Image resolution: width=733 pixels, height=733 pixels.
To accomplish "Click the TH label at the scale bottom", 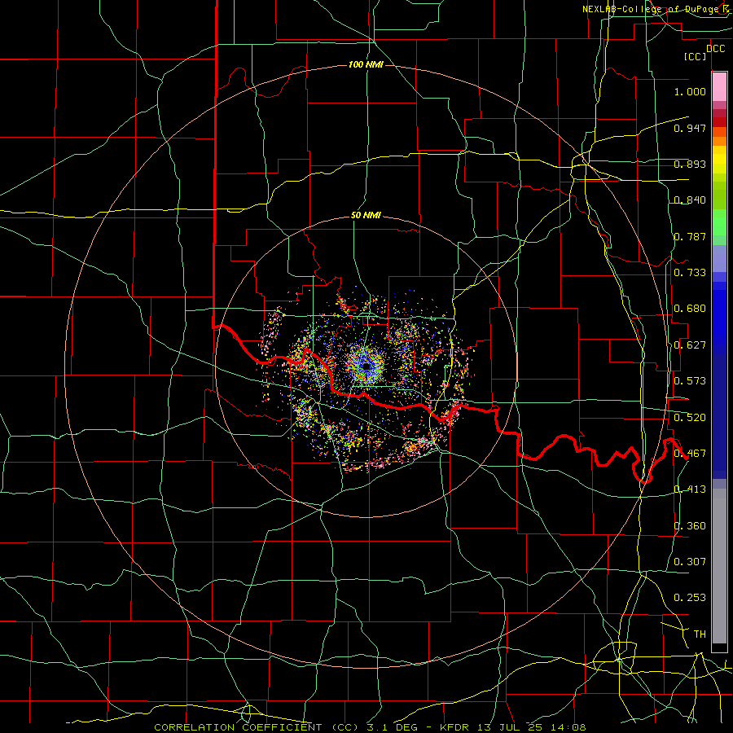I will pyautogui.click(x=700, y=634).
